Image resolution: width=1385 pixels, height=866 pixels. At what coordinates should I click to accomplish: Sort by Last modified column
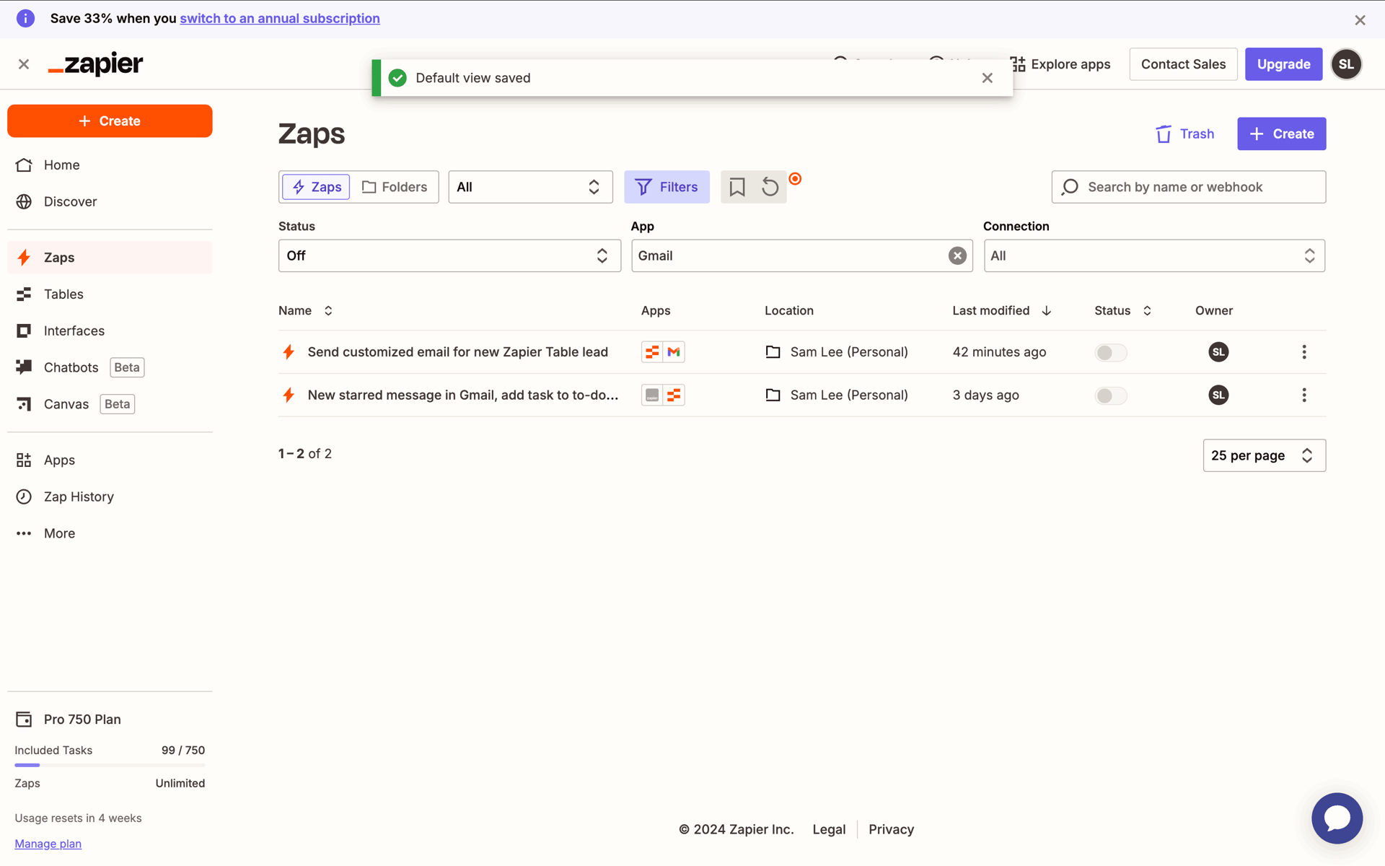[1001, 310]
